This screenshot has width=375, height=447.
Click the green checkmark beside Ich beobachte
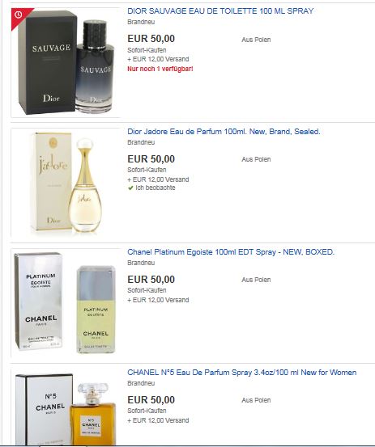131,188
